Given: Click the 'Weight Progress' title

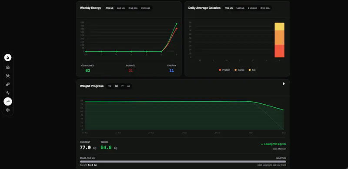Looking at the screenshot, I should tap(92, 86).
